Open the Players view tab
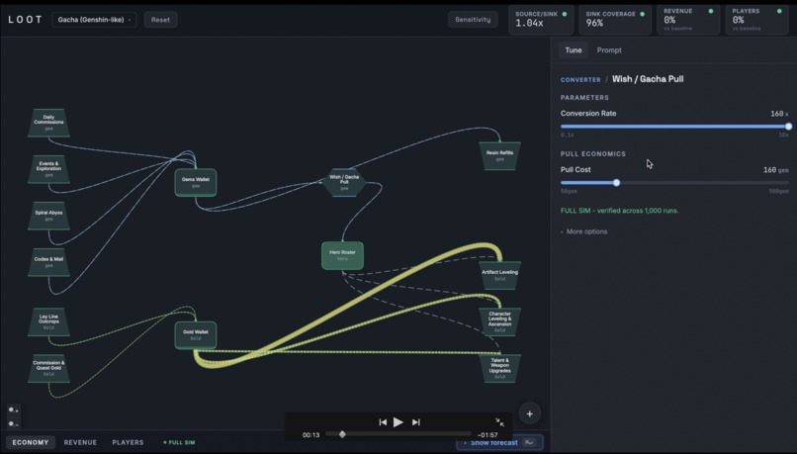Image resolution: width=797 pixels, height=454 pixels. click(128, 442)
